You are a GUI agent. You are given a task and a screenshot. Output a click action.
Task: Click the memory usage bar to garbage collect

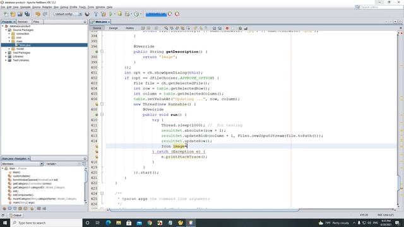click(156, 14)
